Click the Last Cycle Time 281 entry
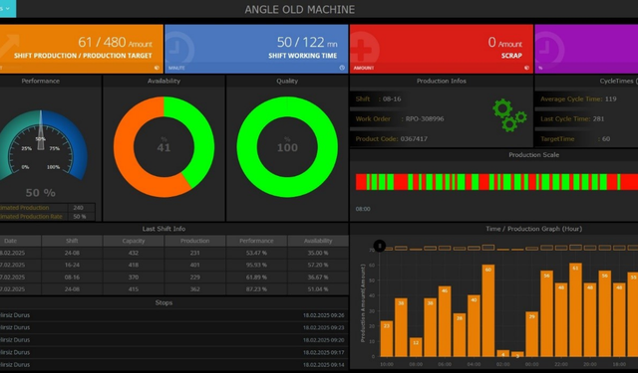 [x=572, y=119]
